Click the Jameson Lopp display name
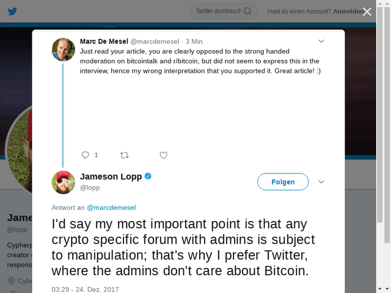391x293 pixels. tap(111, 176)
